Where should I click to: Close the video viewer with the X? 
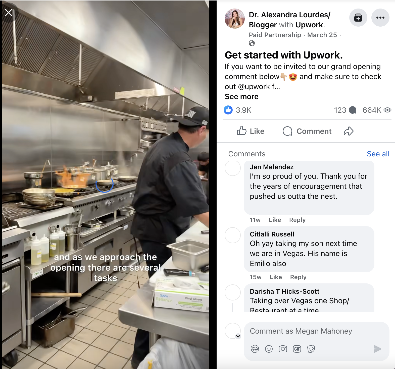pyautogui.click(x=9, y=12)
